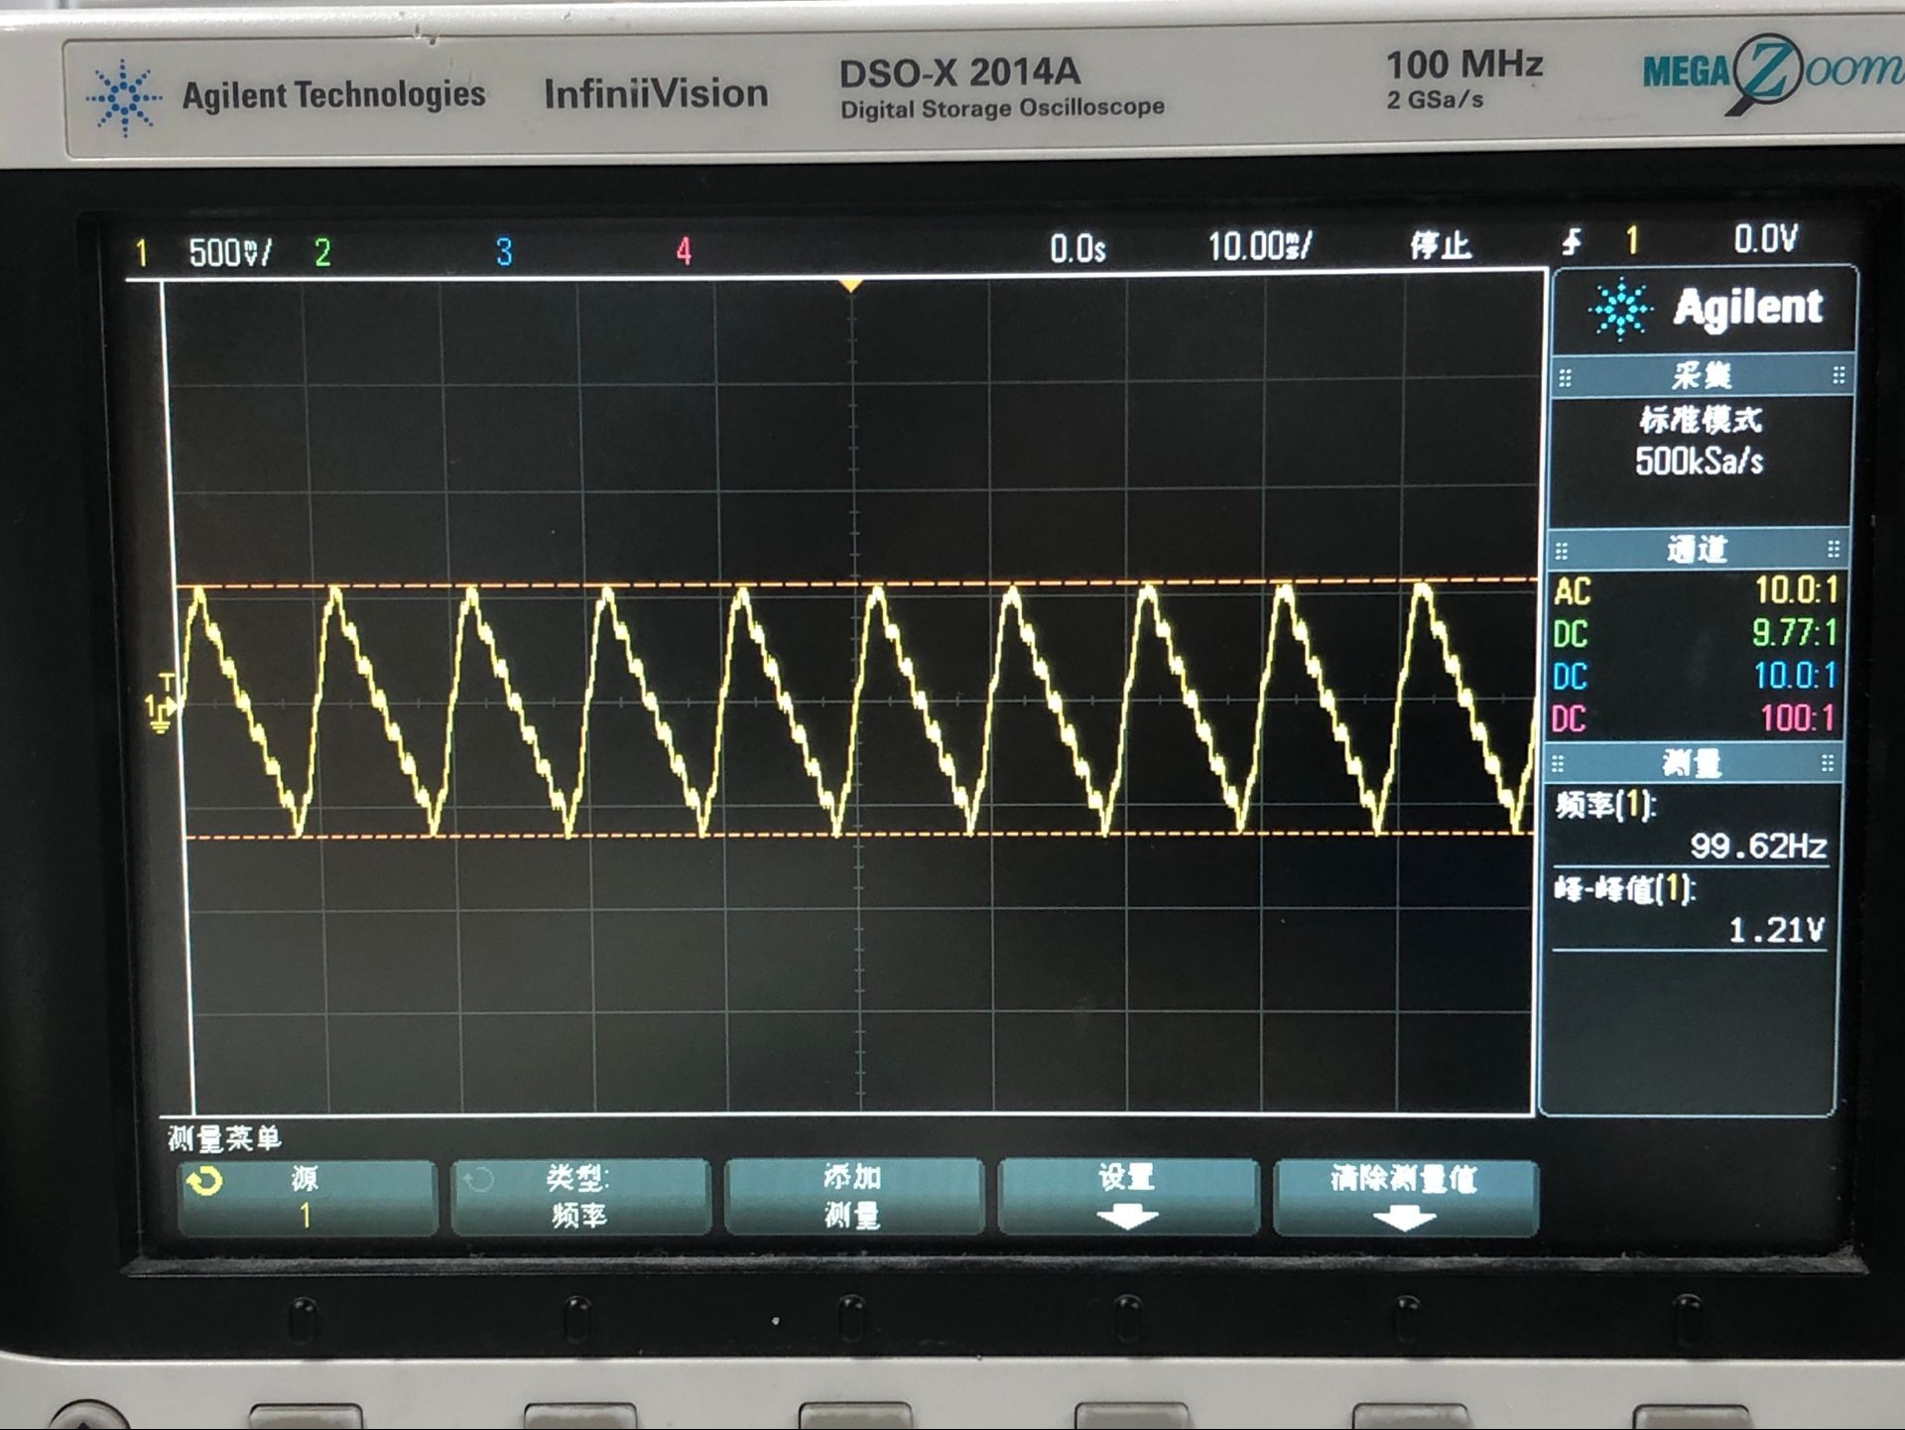The width and height of the screenshot is (1905, 1430).
Task: Click the left grip icon of 测量 header
Action: tap(1558, 764)
